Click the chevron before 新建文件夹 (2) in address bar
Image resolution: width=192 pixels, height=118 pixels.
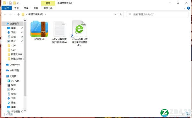(26, 14)
